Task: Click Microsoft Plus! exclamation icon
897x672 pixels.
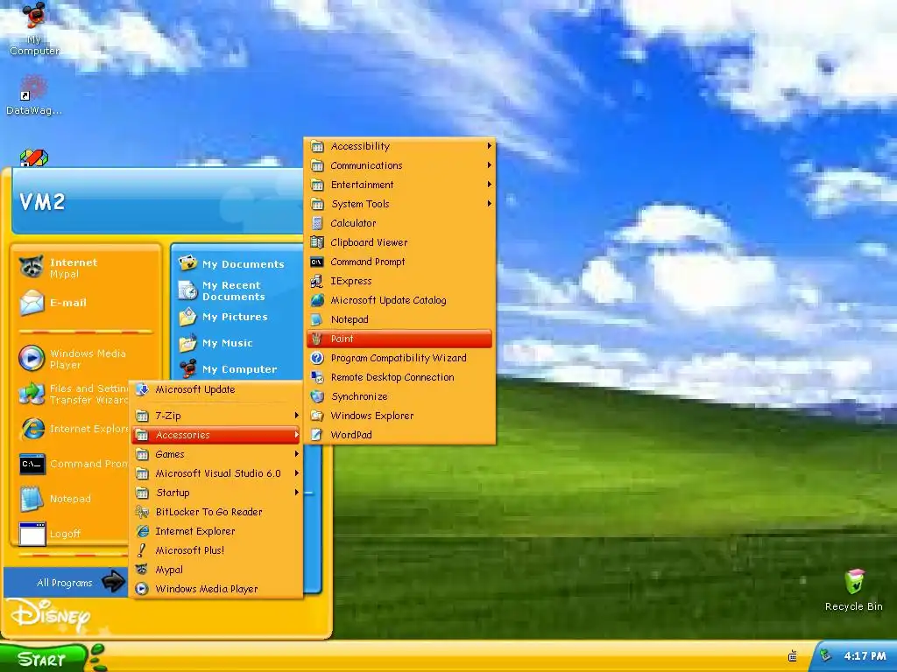Action: coord(142,550)
